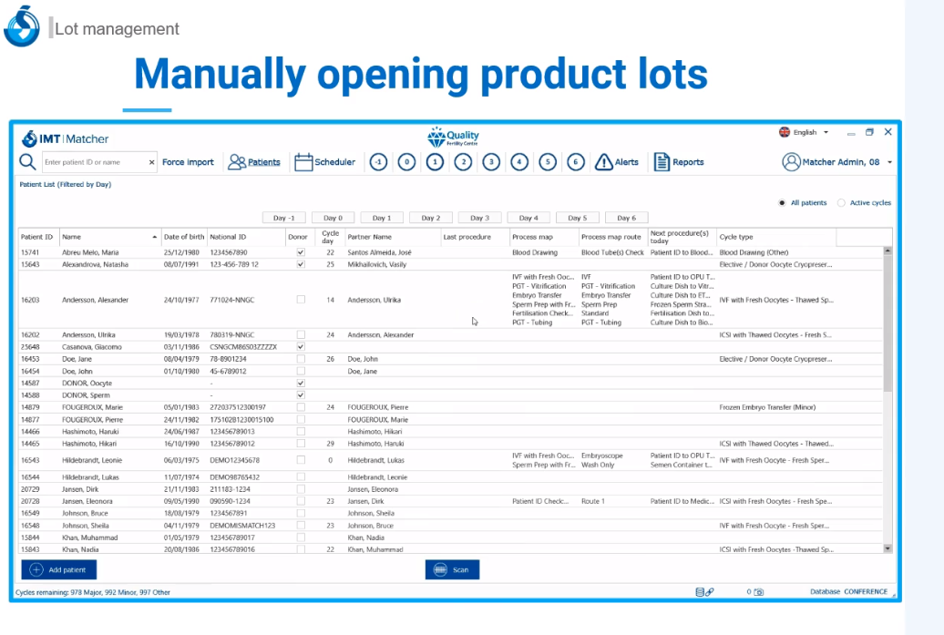Select the All patients radio button
Viewport: 944px width, 635px height.
click(782, 203)
